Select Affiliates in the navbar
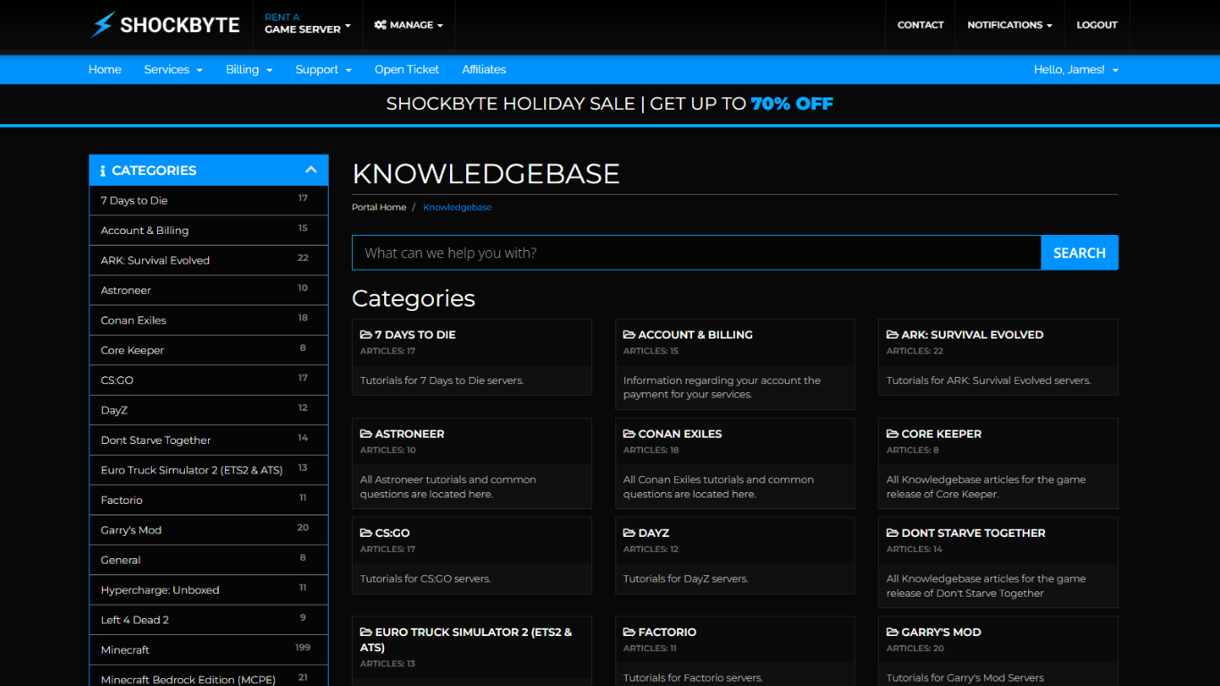The width and height of the screenshot is (1220, 686). pyautogui.click(x=484, y=70)
